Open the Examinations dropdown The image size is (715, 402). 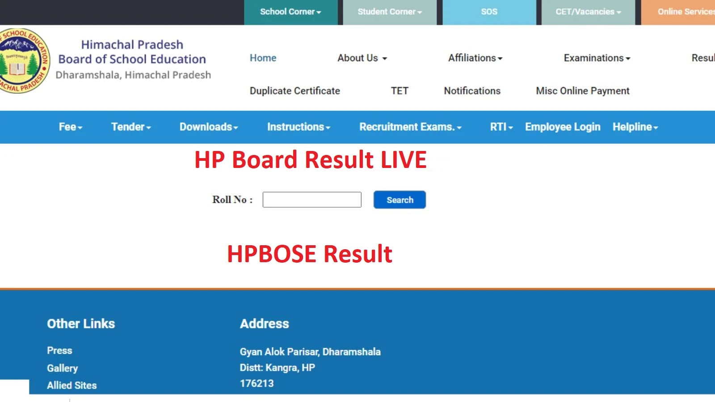[x=597, y=58]
